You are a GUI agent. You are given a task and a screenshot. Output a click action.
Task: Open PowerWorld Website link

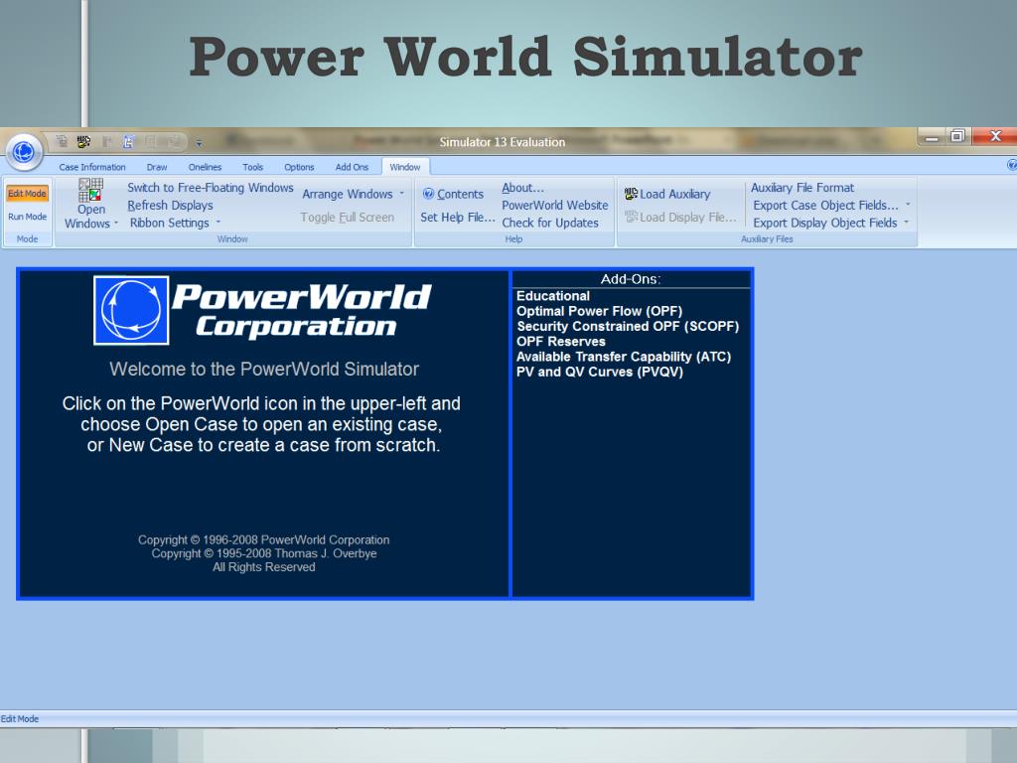tap(554, 205)
